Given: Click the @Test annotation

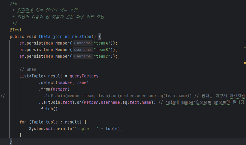Looking at the screenshot, I should 16,30.
